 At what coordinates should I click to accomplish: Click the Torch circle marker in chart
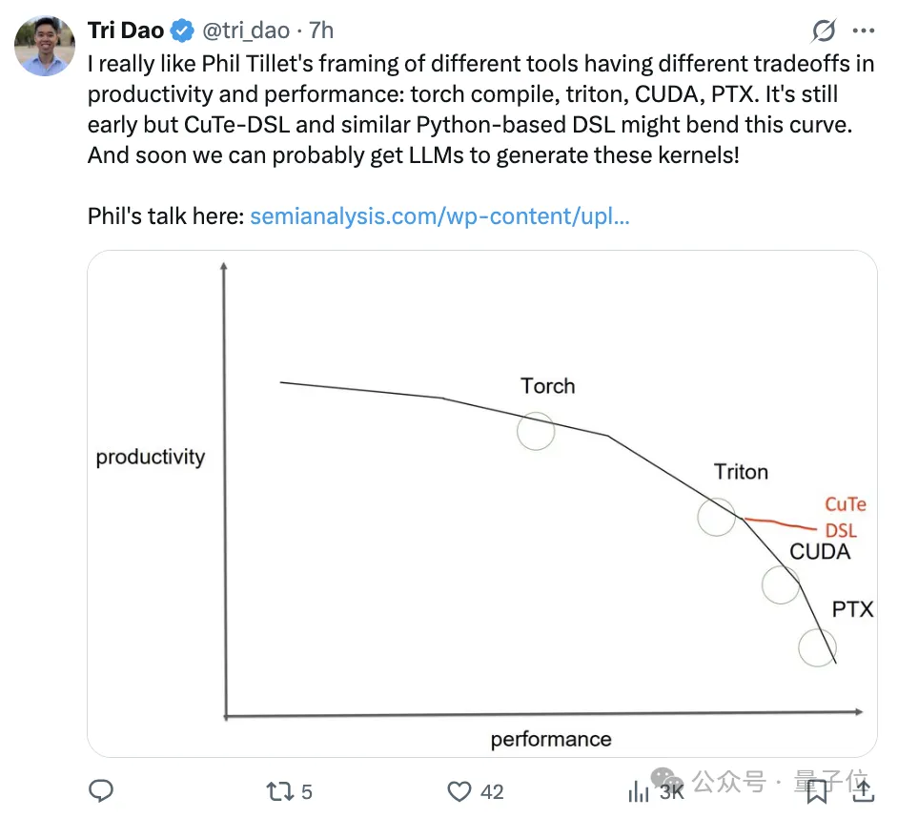536,431
